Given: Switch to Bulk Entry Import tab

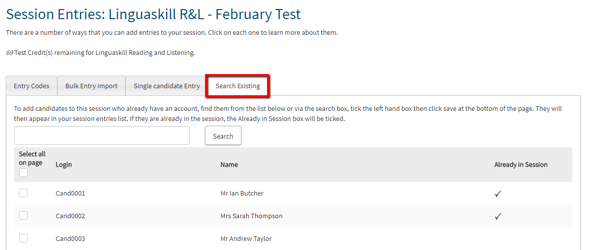Looking at the screenshot, I should (91, 86).
